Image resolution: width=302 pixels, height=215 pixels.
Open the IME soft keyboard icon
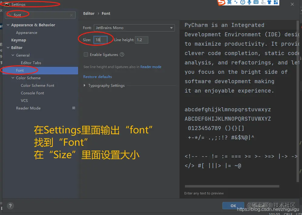(x=256, y=2)
